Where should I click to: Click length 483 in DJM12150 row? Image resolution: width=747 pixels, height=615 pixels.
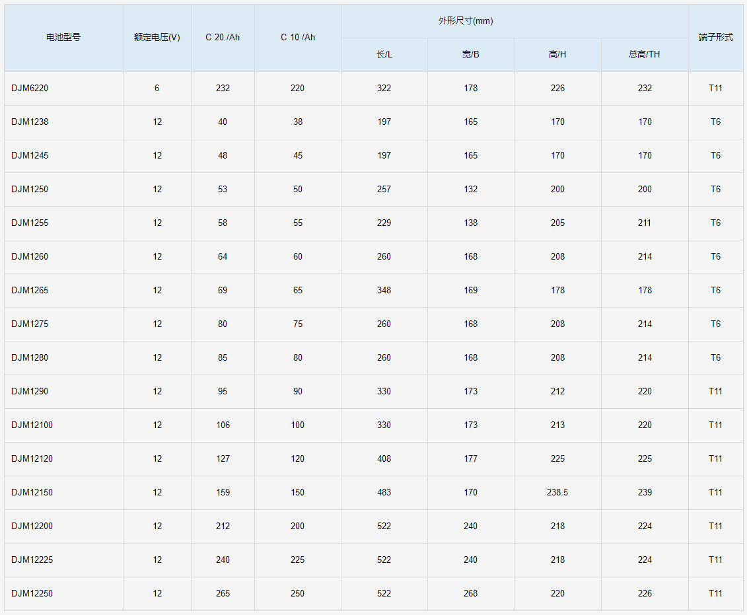[x=384, y=493]
